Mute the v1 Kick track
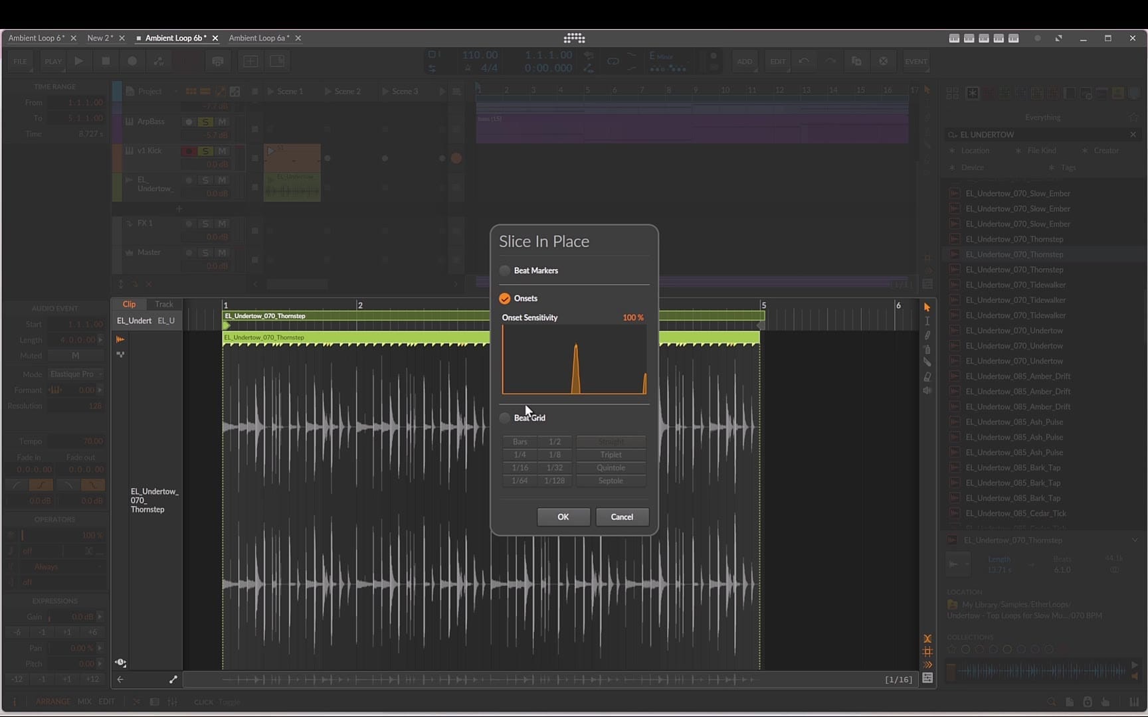This screenshot has height=717, width=1148. pos(223,151)
